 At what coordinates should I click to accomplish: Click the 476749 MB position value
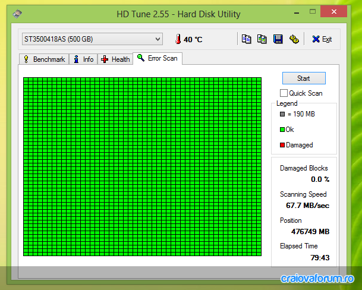pyautogui.click(x=310, y=231)
